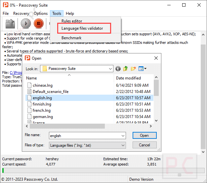The image size is (207, 183).
Task: Click Demo Version status bar text
Action: [x=141, y=179]
